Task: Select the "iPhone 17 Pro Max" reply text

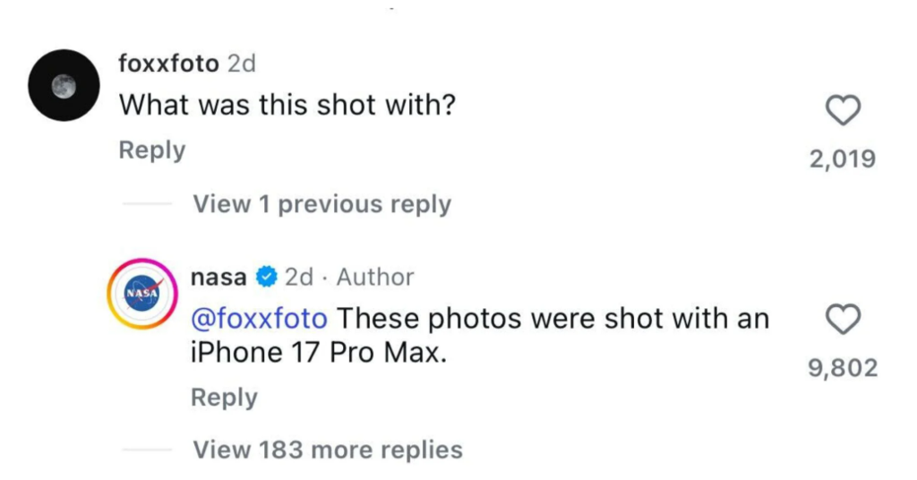Action: [x=318, y=352]
